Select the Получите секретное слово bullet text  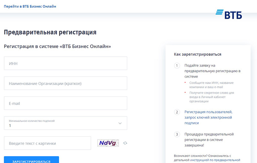(x=212, y=97)
